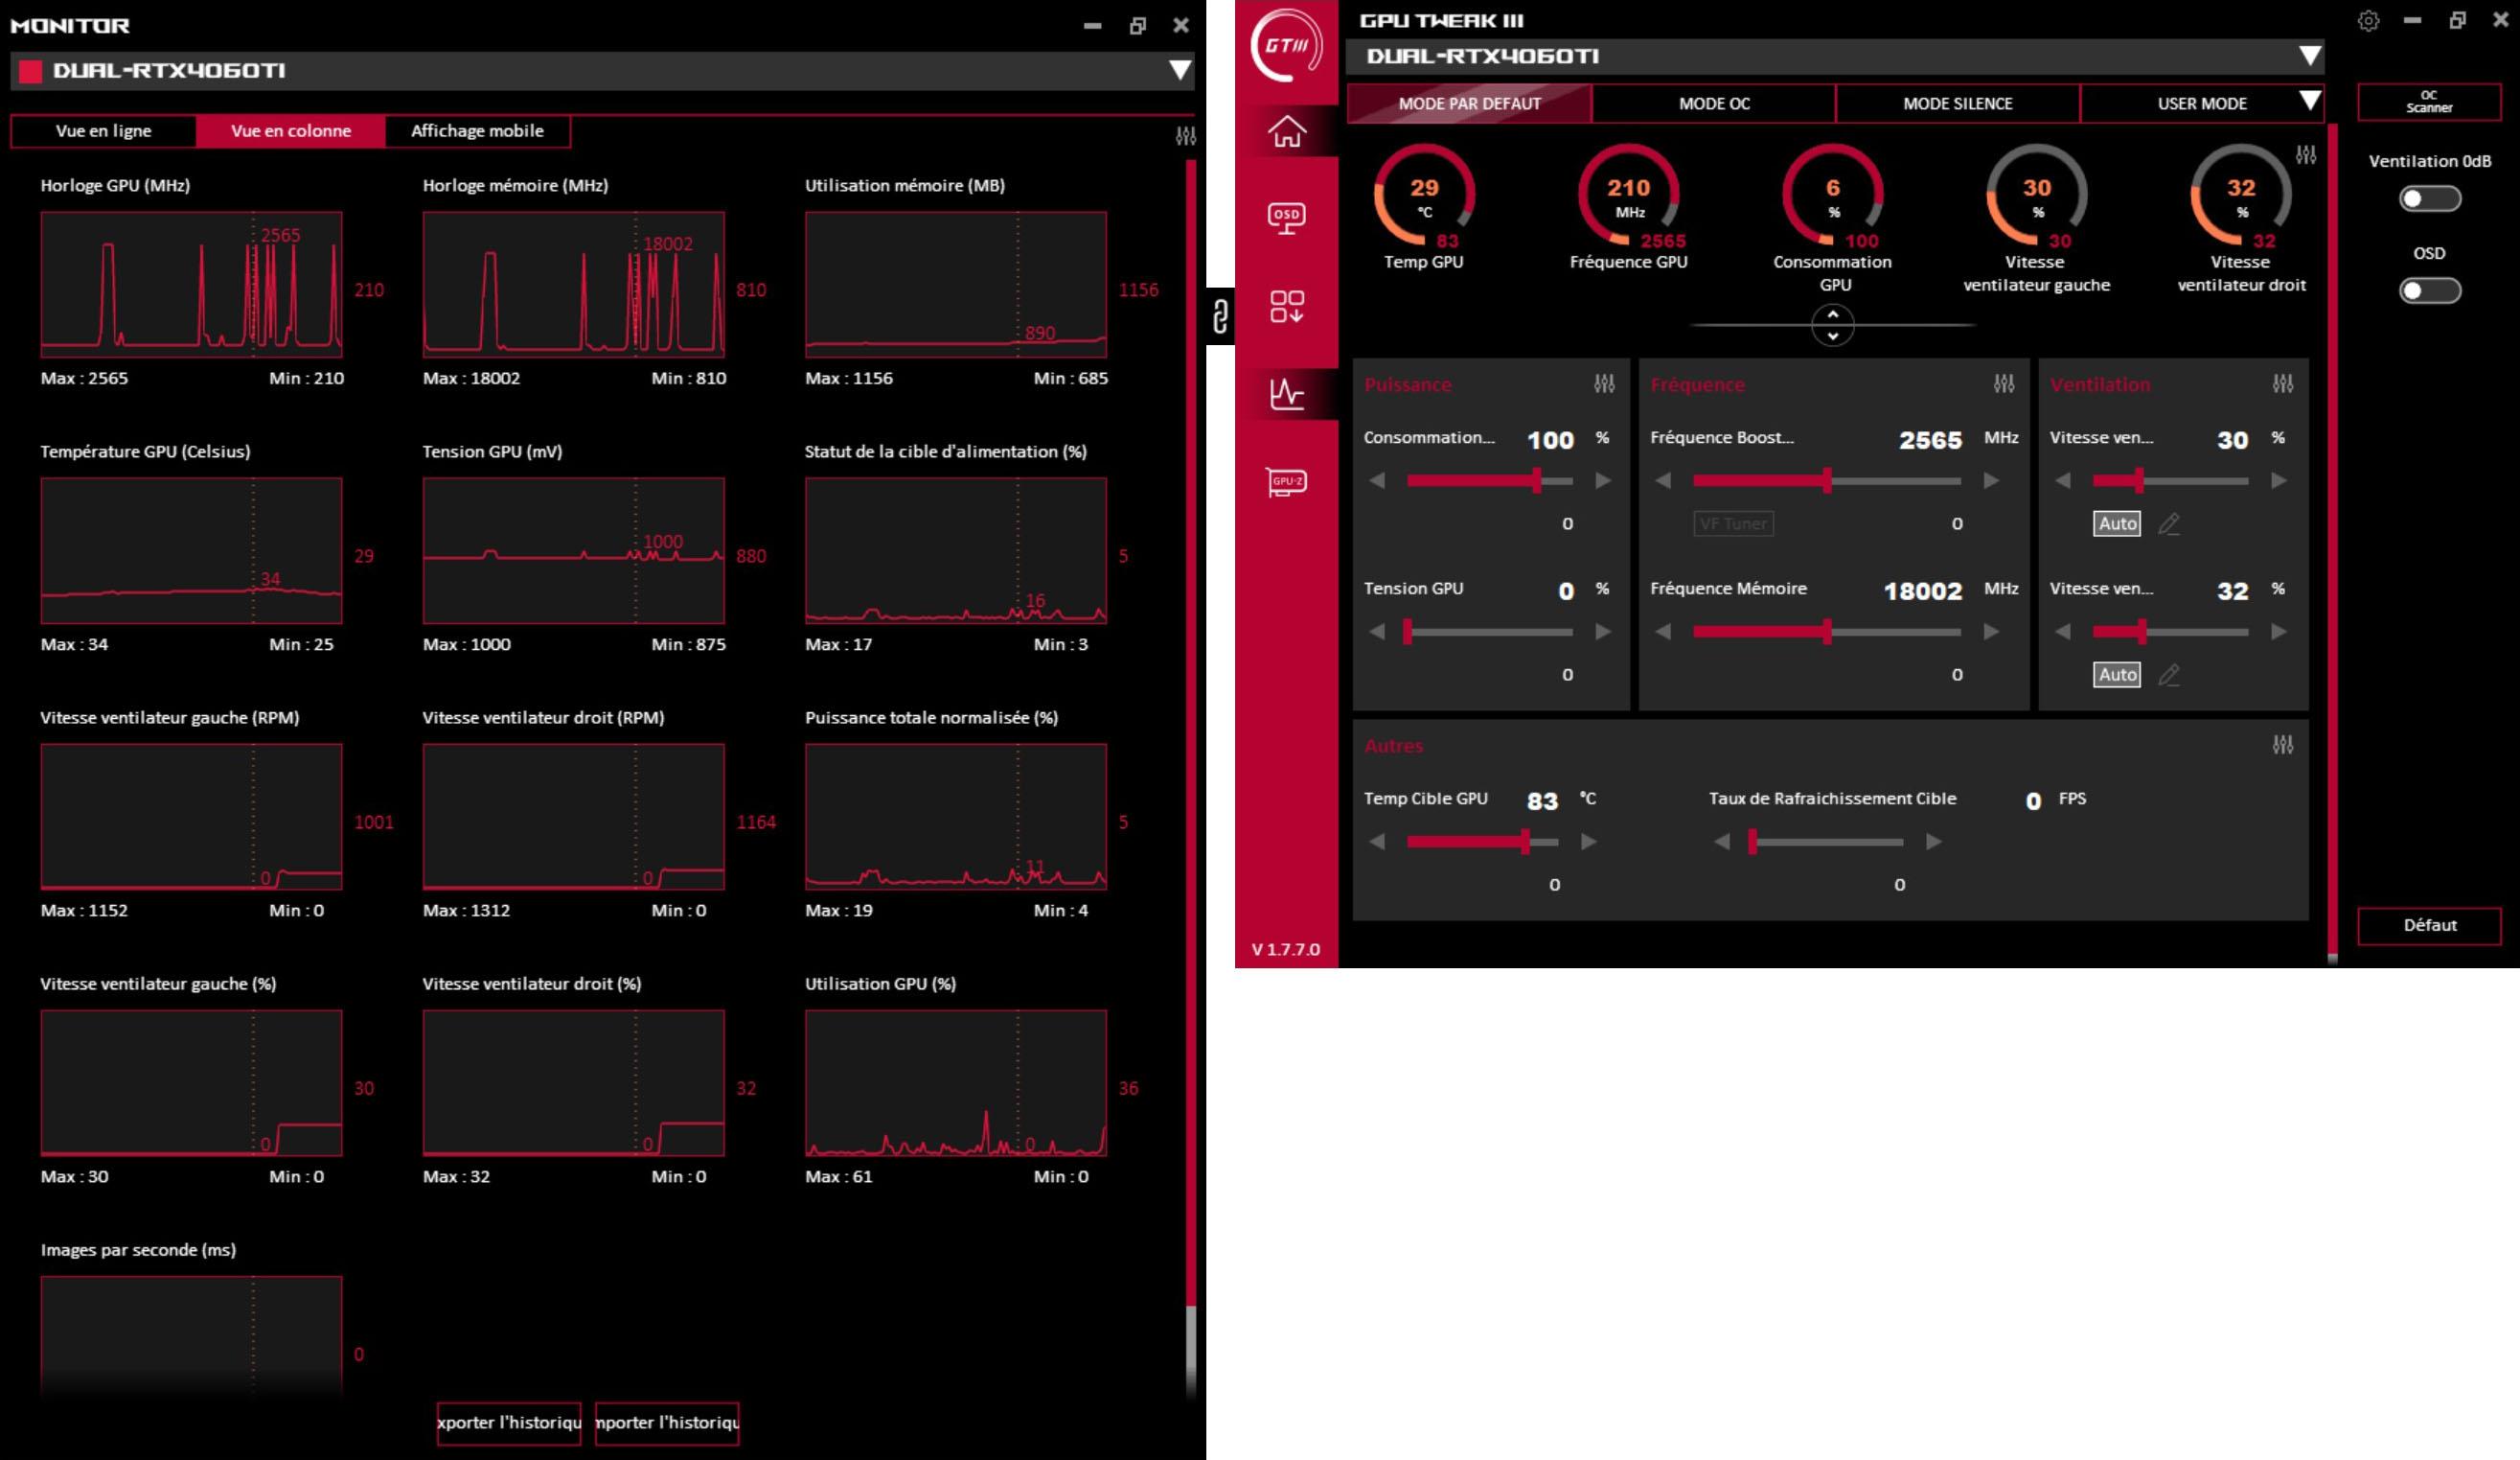Launch GPU-Z from the sidebar
This screenshot has width=2520, height=1460.
click(x=1286, y=482)
